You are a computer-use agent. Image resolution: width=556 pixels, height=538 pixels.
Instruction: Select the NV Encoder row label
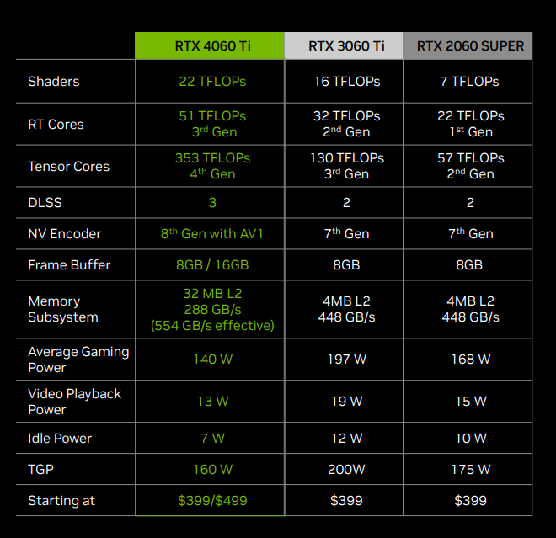65,233
